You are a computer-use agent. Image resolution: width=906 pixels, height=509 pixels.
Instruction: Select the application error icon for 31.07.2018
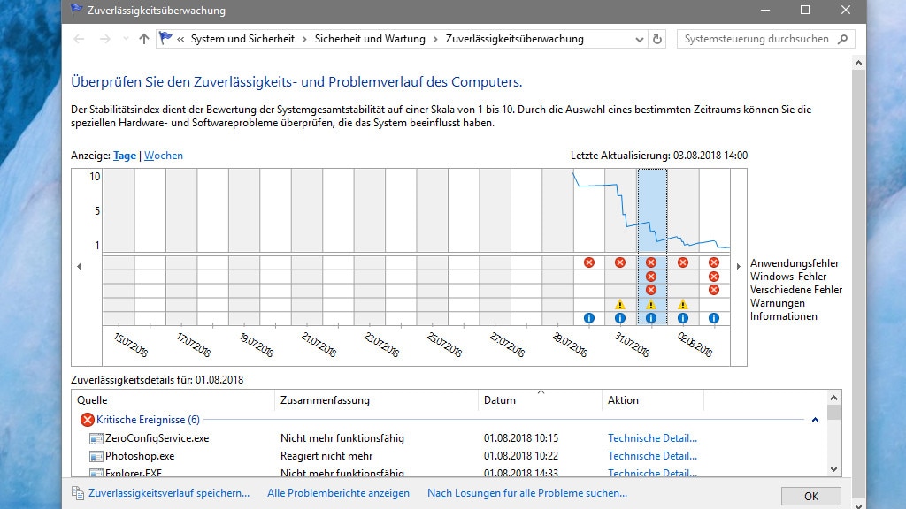click(x=620, y=262)
